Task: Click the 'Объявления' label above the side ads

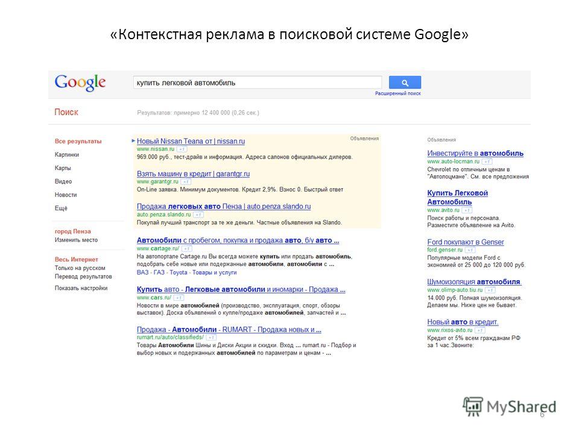Action: pos(441,140)
